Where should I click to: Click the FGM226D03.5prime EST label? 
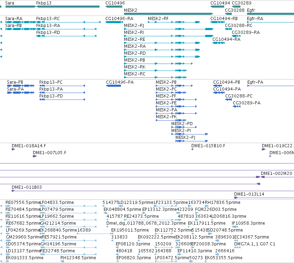[216, 209]
